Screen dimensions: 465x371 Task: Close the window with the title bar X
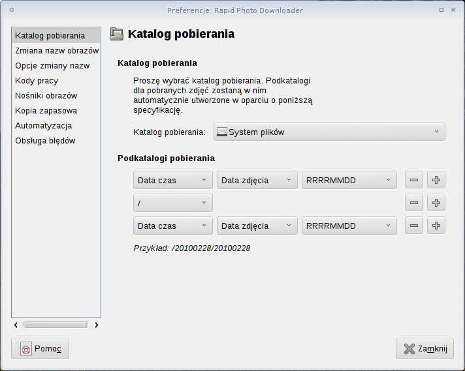pos(453,10)
